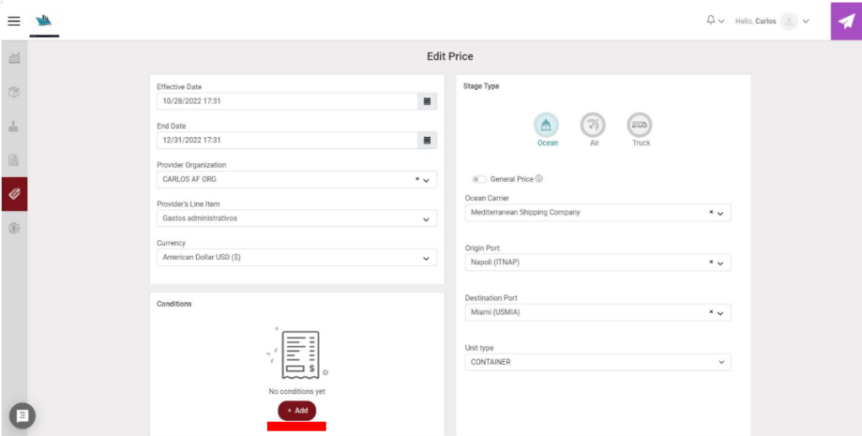Viewport: 862px width, 436px height.
Task: Open the bar chart dashboard sidebar icon
Action: pos(14,58)
